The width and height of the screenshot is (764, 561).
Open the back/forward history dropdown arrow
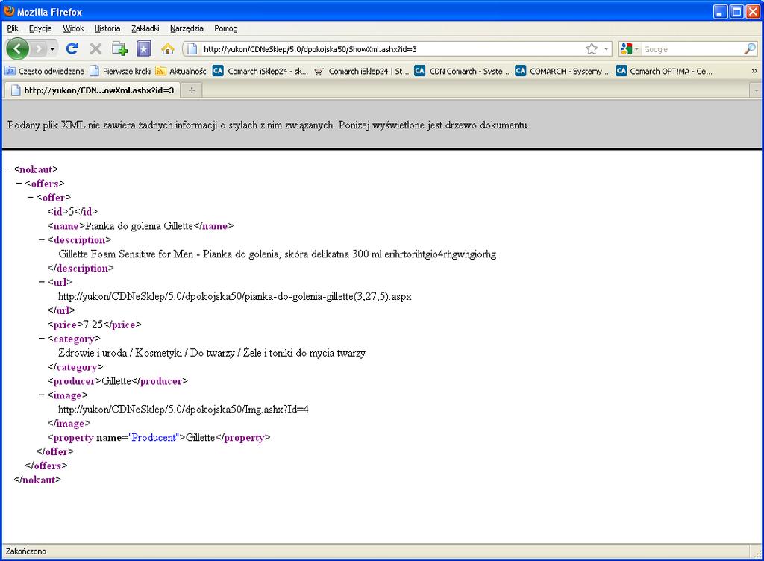point(52,48)
